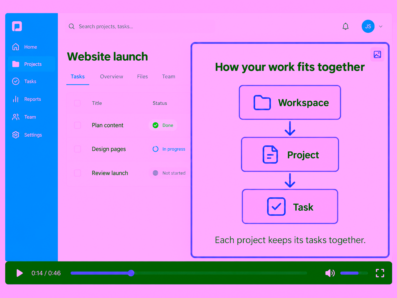The image size is (397, 298).
Task: Check the Plan content task checkbox
Action: pos(77,125)
